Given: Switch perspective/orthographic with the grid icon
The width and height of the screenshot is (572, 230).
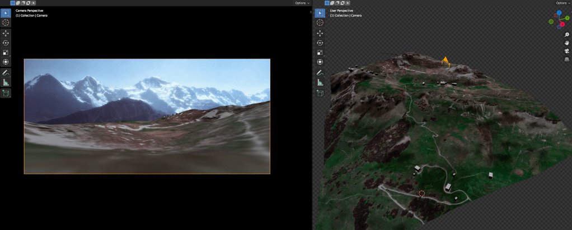Looking at the screenshot, I should click(x=567, y=59).
